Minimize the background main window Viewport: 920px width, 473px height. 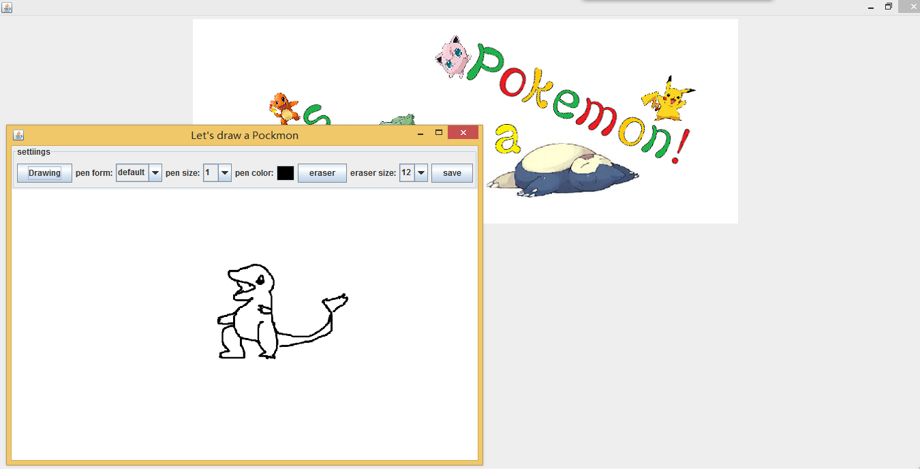(x=871, y=7)
